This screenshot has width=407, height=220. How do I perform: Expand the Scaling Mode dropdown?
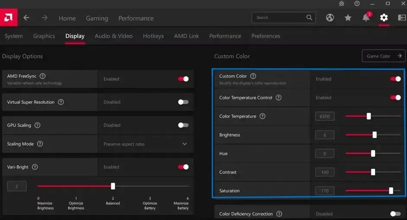tap(184, 144)
